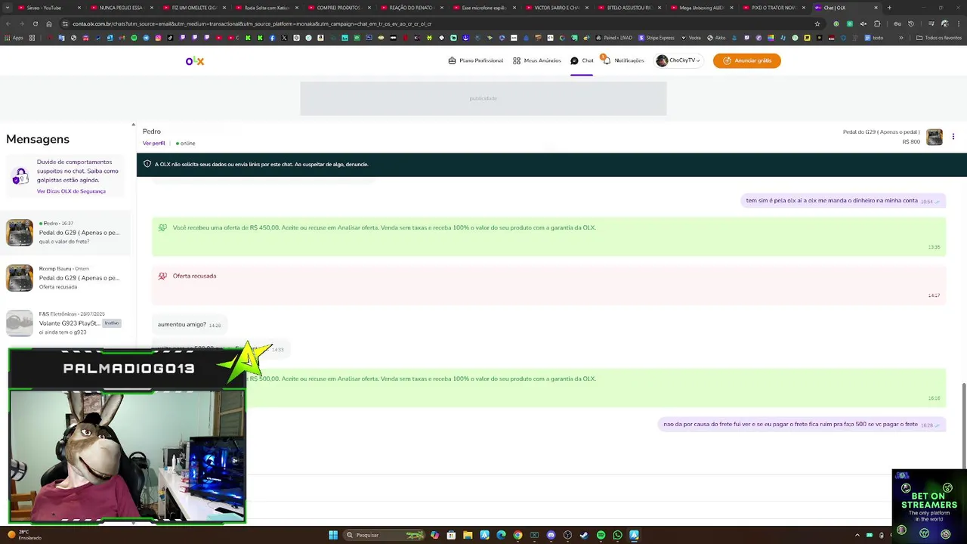The height and width of the screenshot is (544, 967).
Task: Click the Roomp Bauru listing thumbnail
Action: [x=20, y=278]
